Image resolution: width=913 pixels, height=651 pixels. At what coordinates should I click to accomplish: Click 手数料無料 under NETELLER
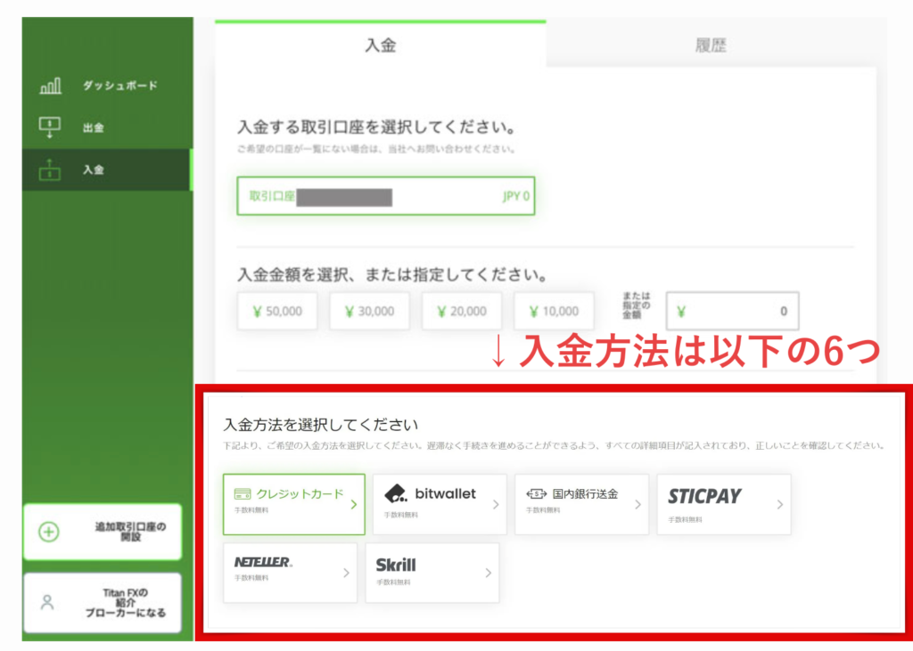coord(251,578)
